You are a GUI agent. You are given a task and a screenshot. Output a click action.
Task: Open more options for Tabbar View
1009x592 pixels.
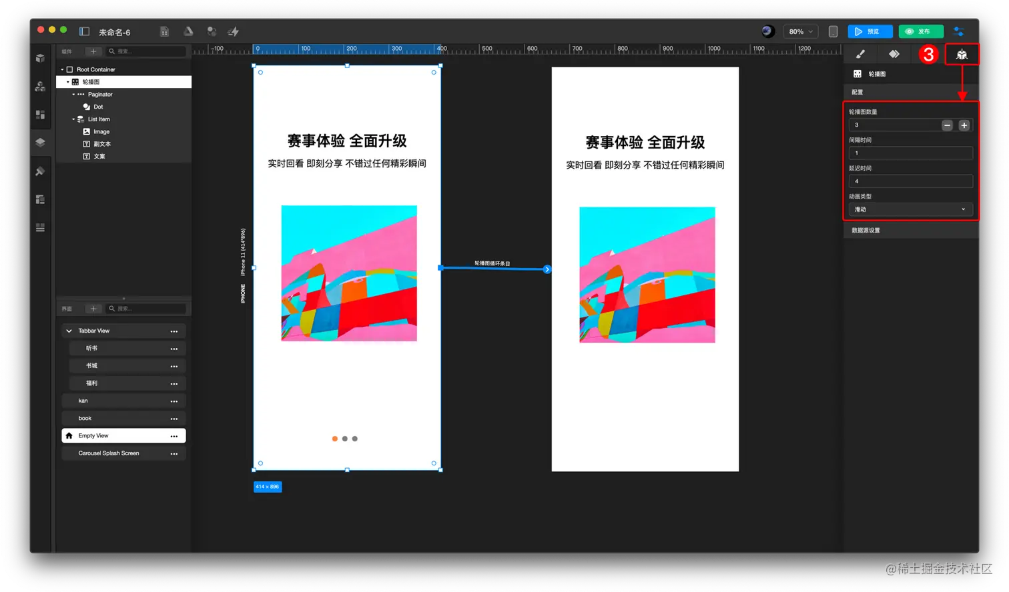point(174,331)
